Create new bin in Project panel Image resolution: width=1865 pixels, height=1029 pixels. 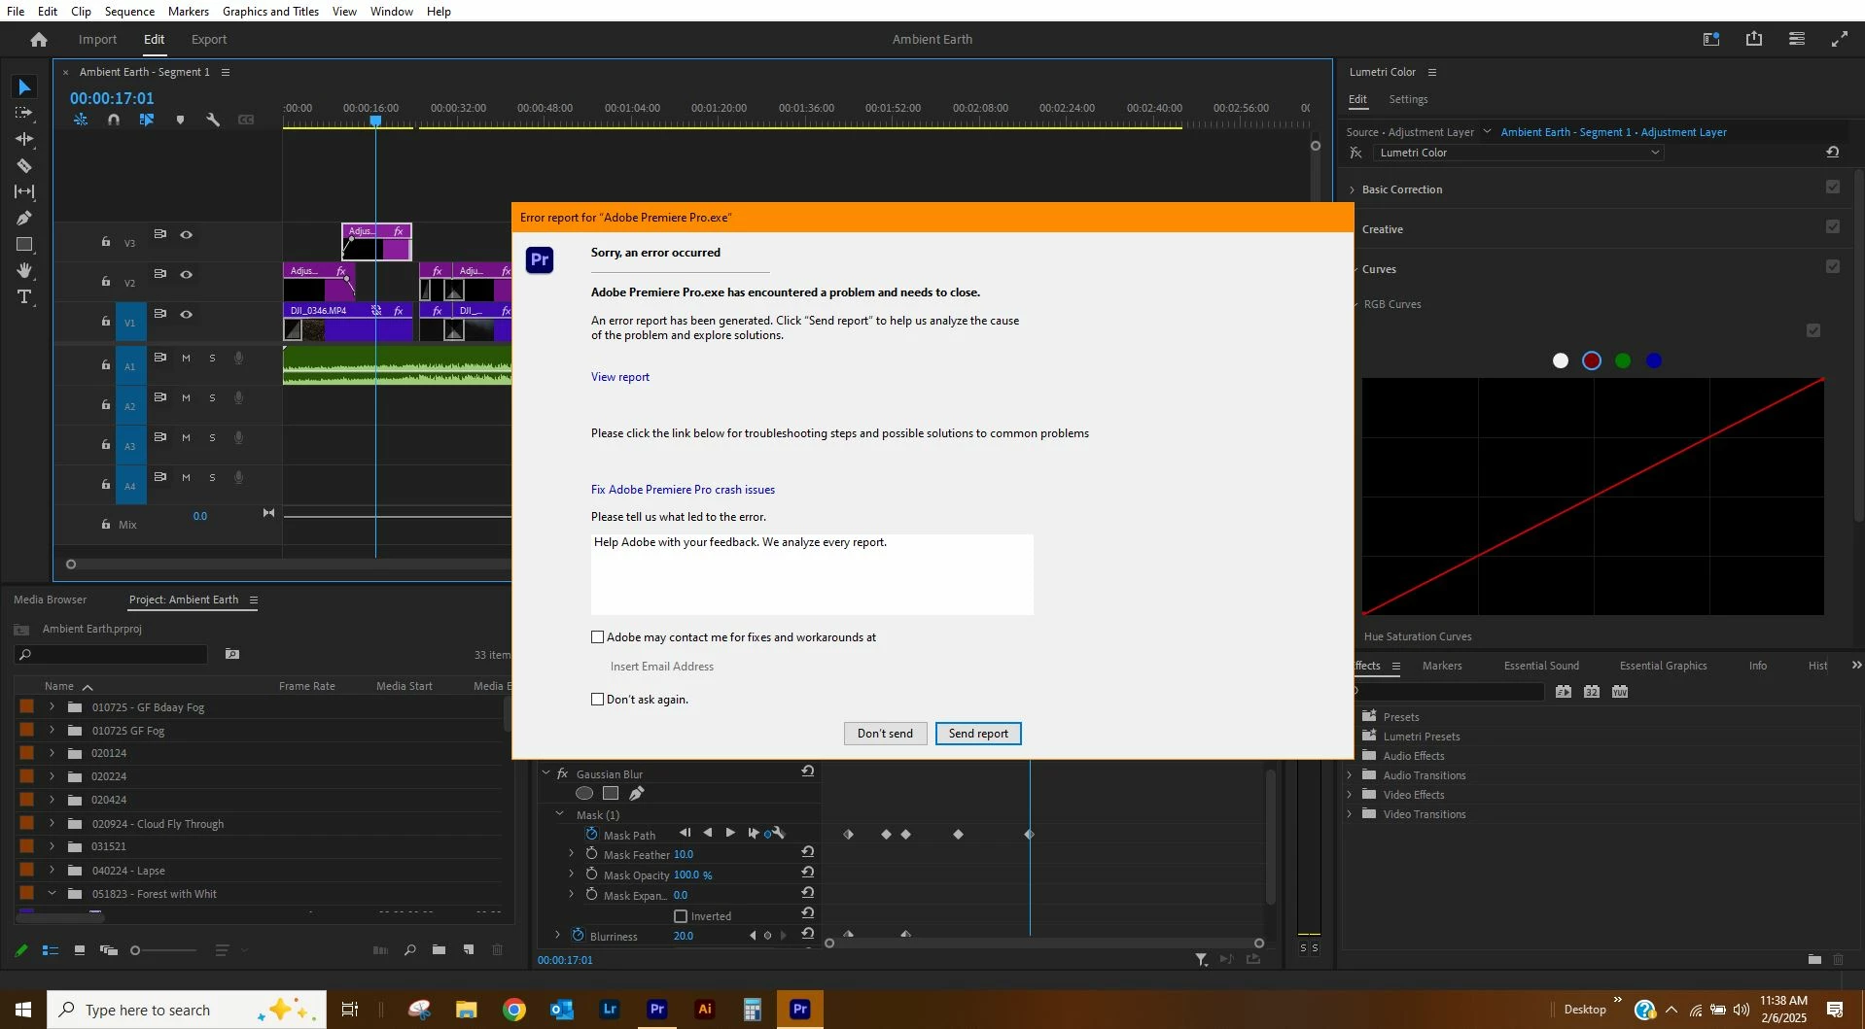(x=440, y=950)
